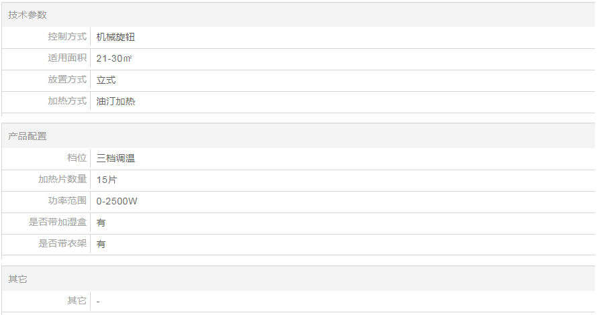Select the 适用面积 row label
The image size is (597, 315).
(67, 58)
